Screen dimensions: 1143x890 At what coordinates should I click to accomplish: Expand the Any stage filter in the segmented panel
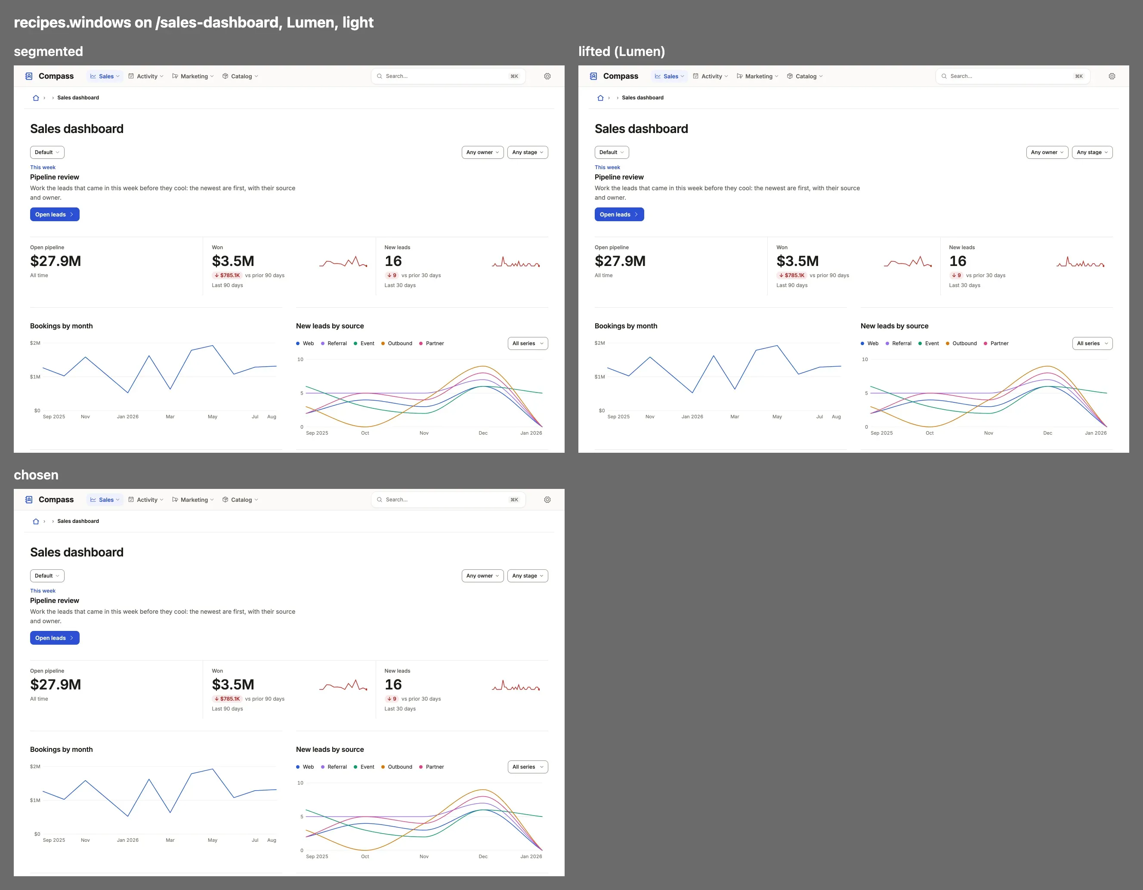(528, 152)
